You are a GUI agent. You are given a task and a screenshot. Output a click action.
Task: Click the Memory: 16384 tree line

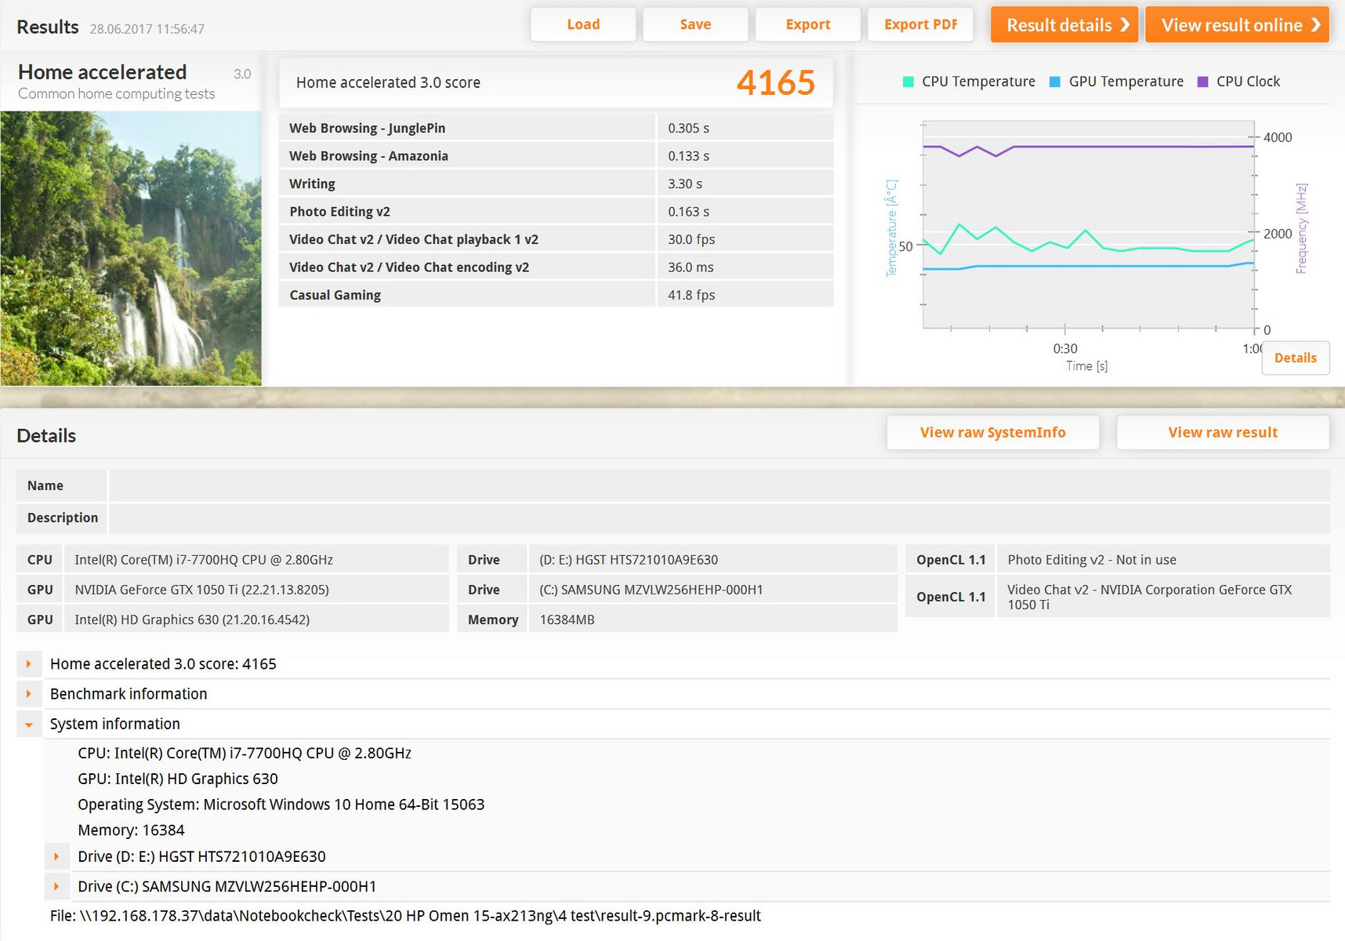point(131,830)
